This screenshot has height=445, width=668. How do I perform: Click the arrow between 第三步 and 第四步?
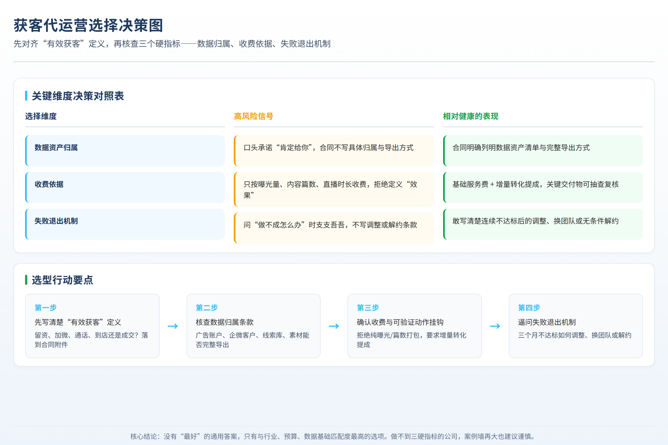(x=495, y=326)
